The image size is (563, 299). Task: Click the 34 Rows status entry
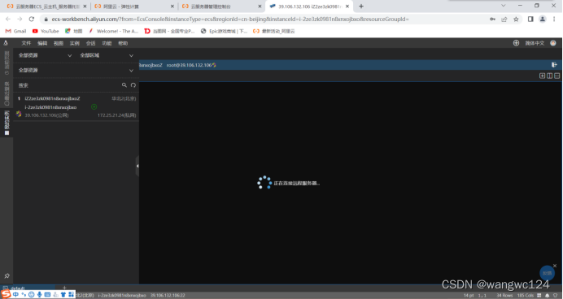tap(504, 296)
